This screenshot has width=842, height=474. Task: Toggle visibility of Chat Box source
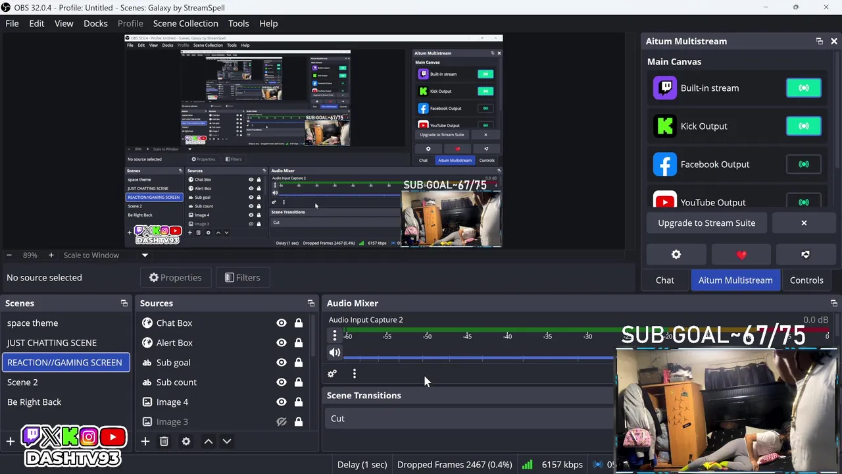point(282,323)
